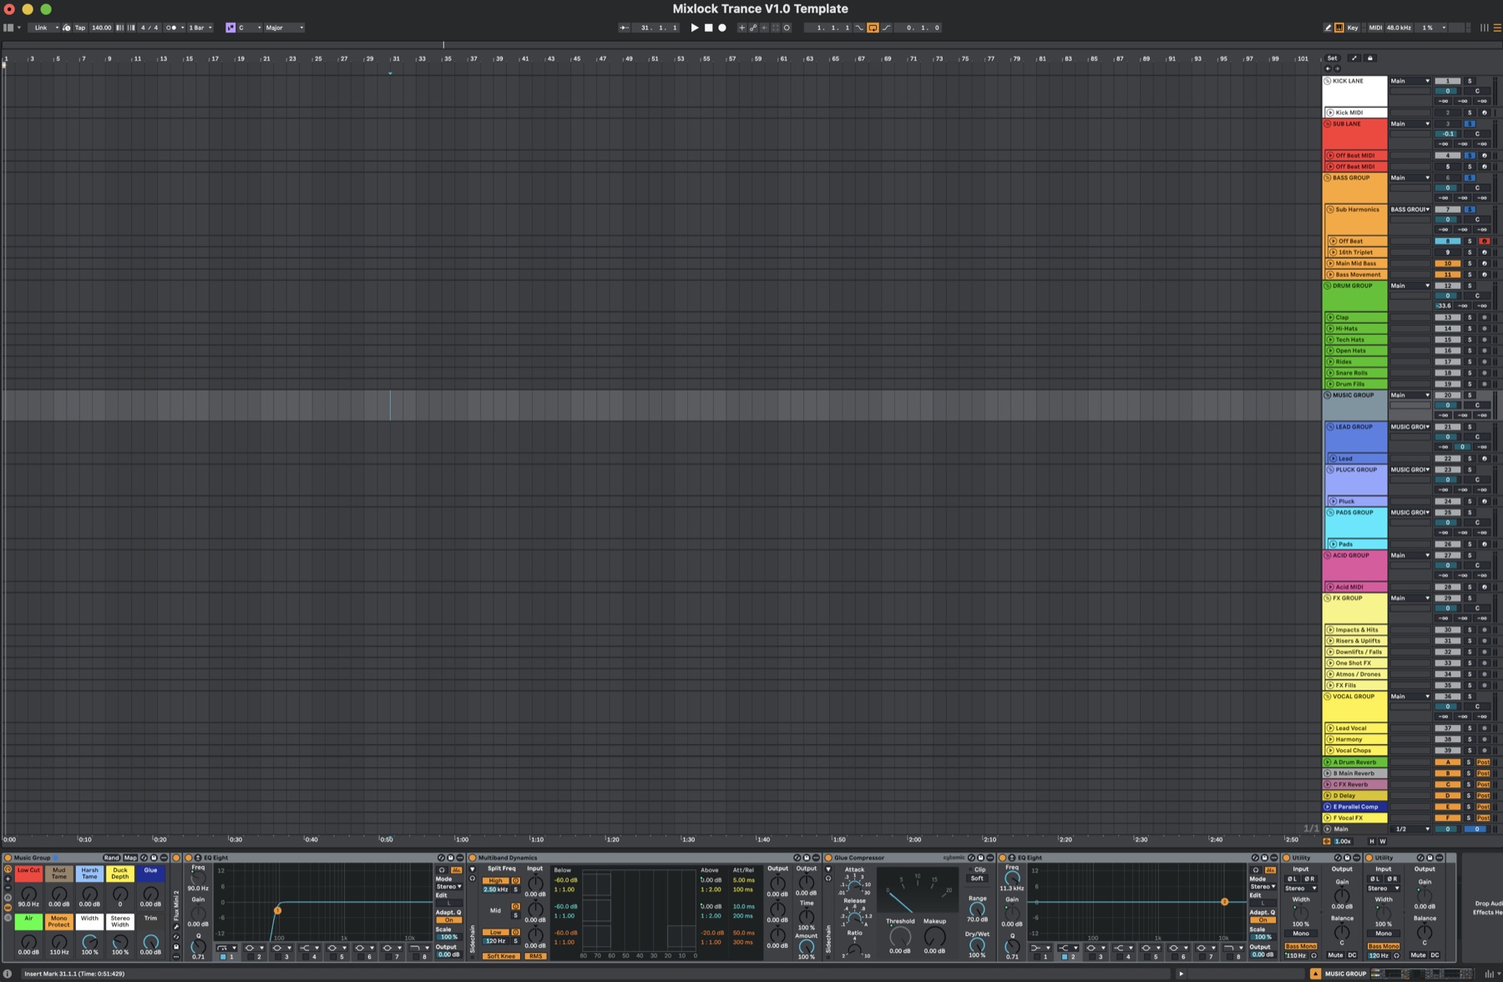
Task: Select the Risers & Uplifts track
Action: click(x=1355, y=640)
